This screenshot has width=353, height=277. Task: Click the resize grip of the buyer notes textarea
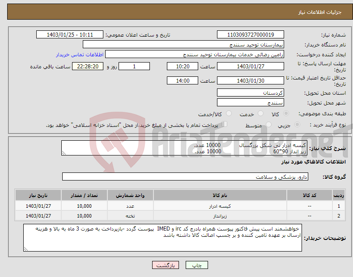pos(26,249)
